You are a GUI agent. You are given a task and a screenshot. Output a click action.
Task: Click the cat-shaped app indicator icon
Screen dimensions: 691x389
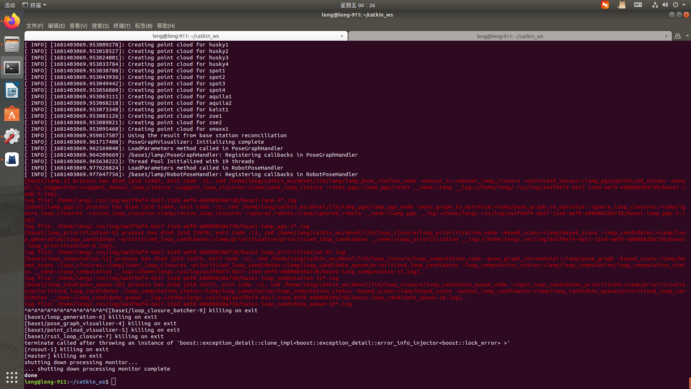pyautogui.click(x=622, y=5)
